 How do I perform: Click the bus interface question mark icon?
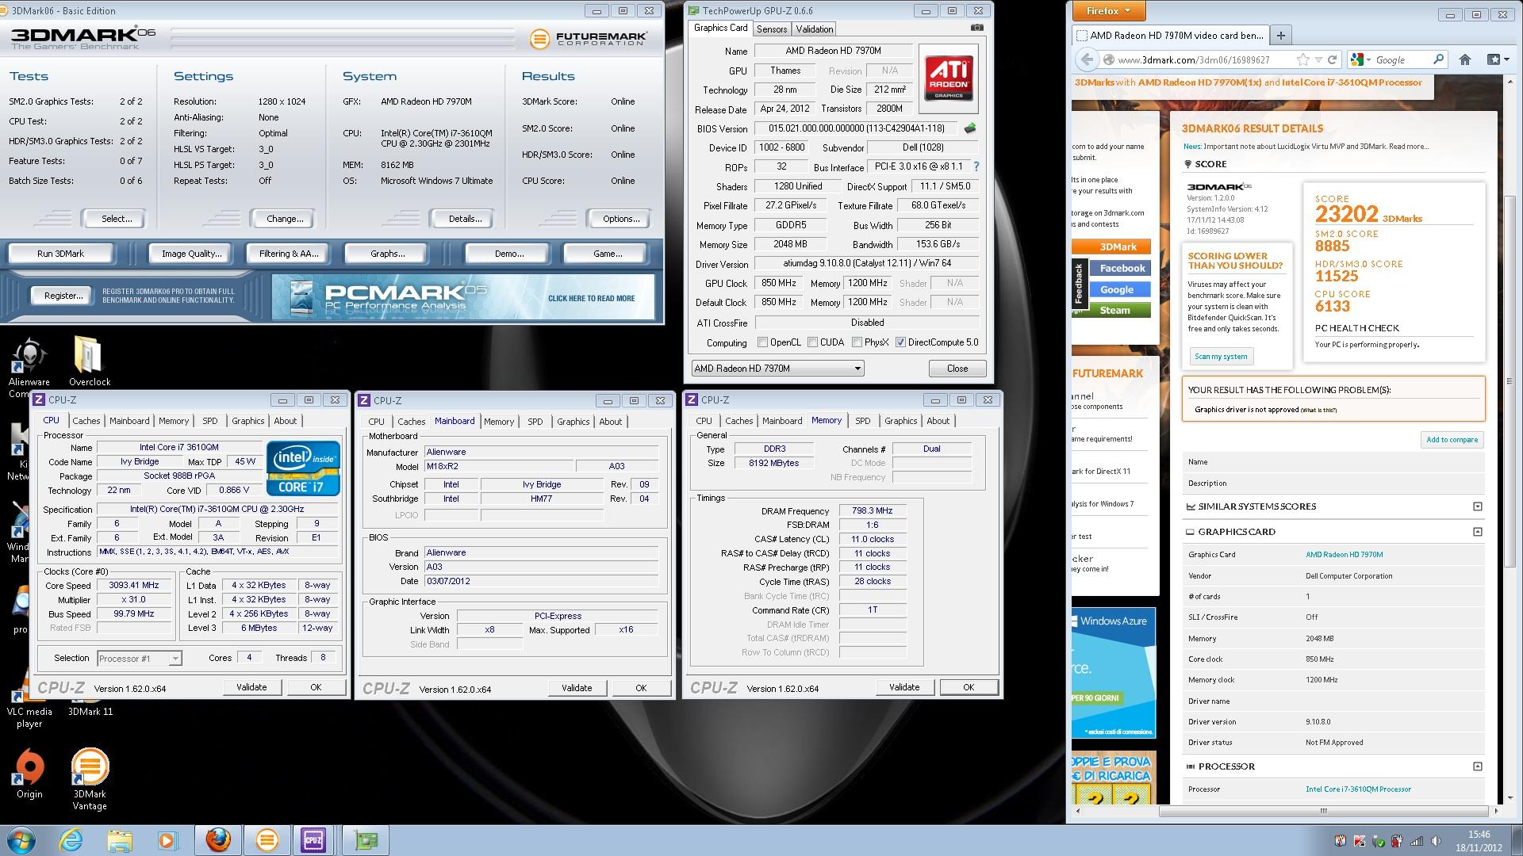(x=976, y=166)
